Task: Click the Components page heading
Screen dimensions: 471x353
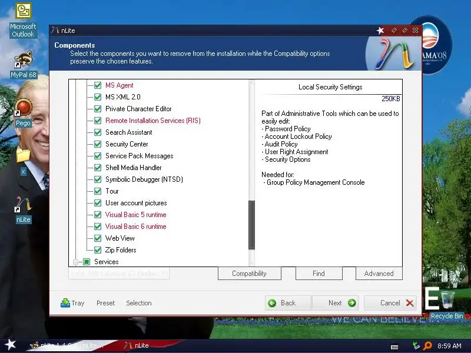Action: coord(75,45)
